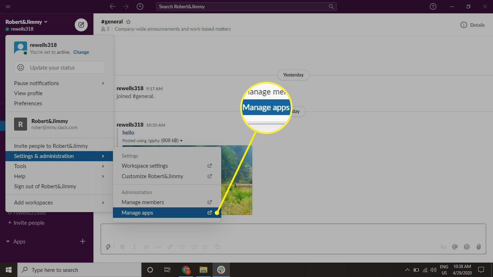Click the Windows taskbar search box
The height and width of the screenshot is (277, 493).
79,270
